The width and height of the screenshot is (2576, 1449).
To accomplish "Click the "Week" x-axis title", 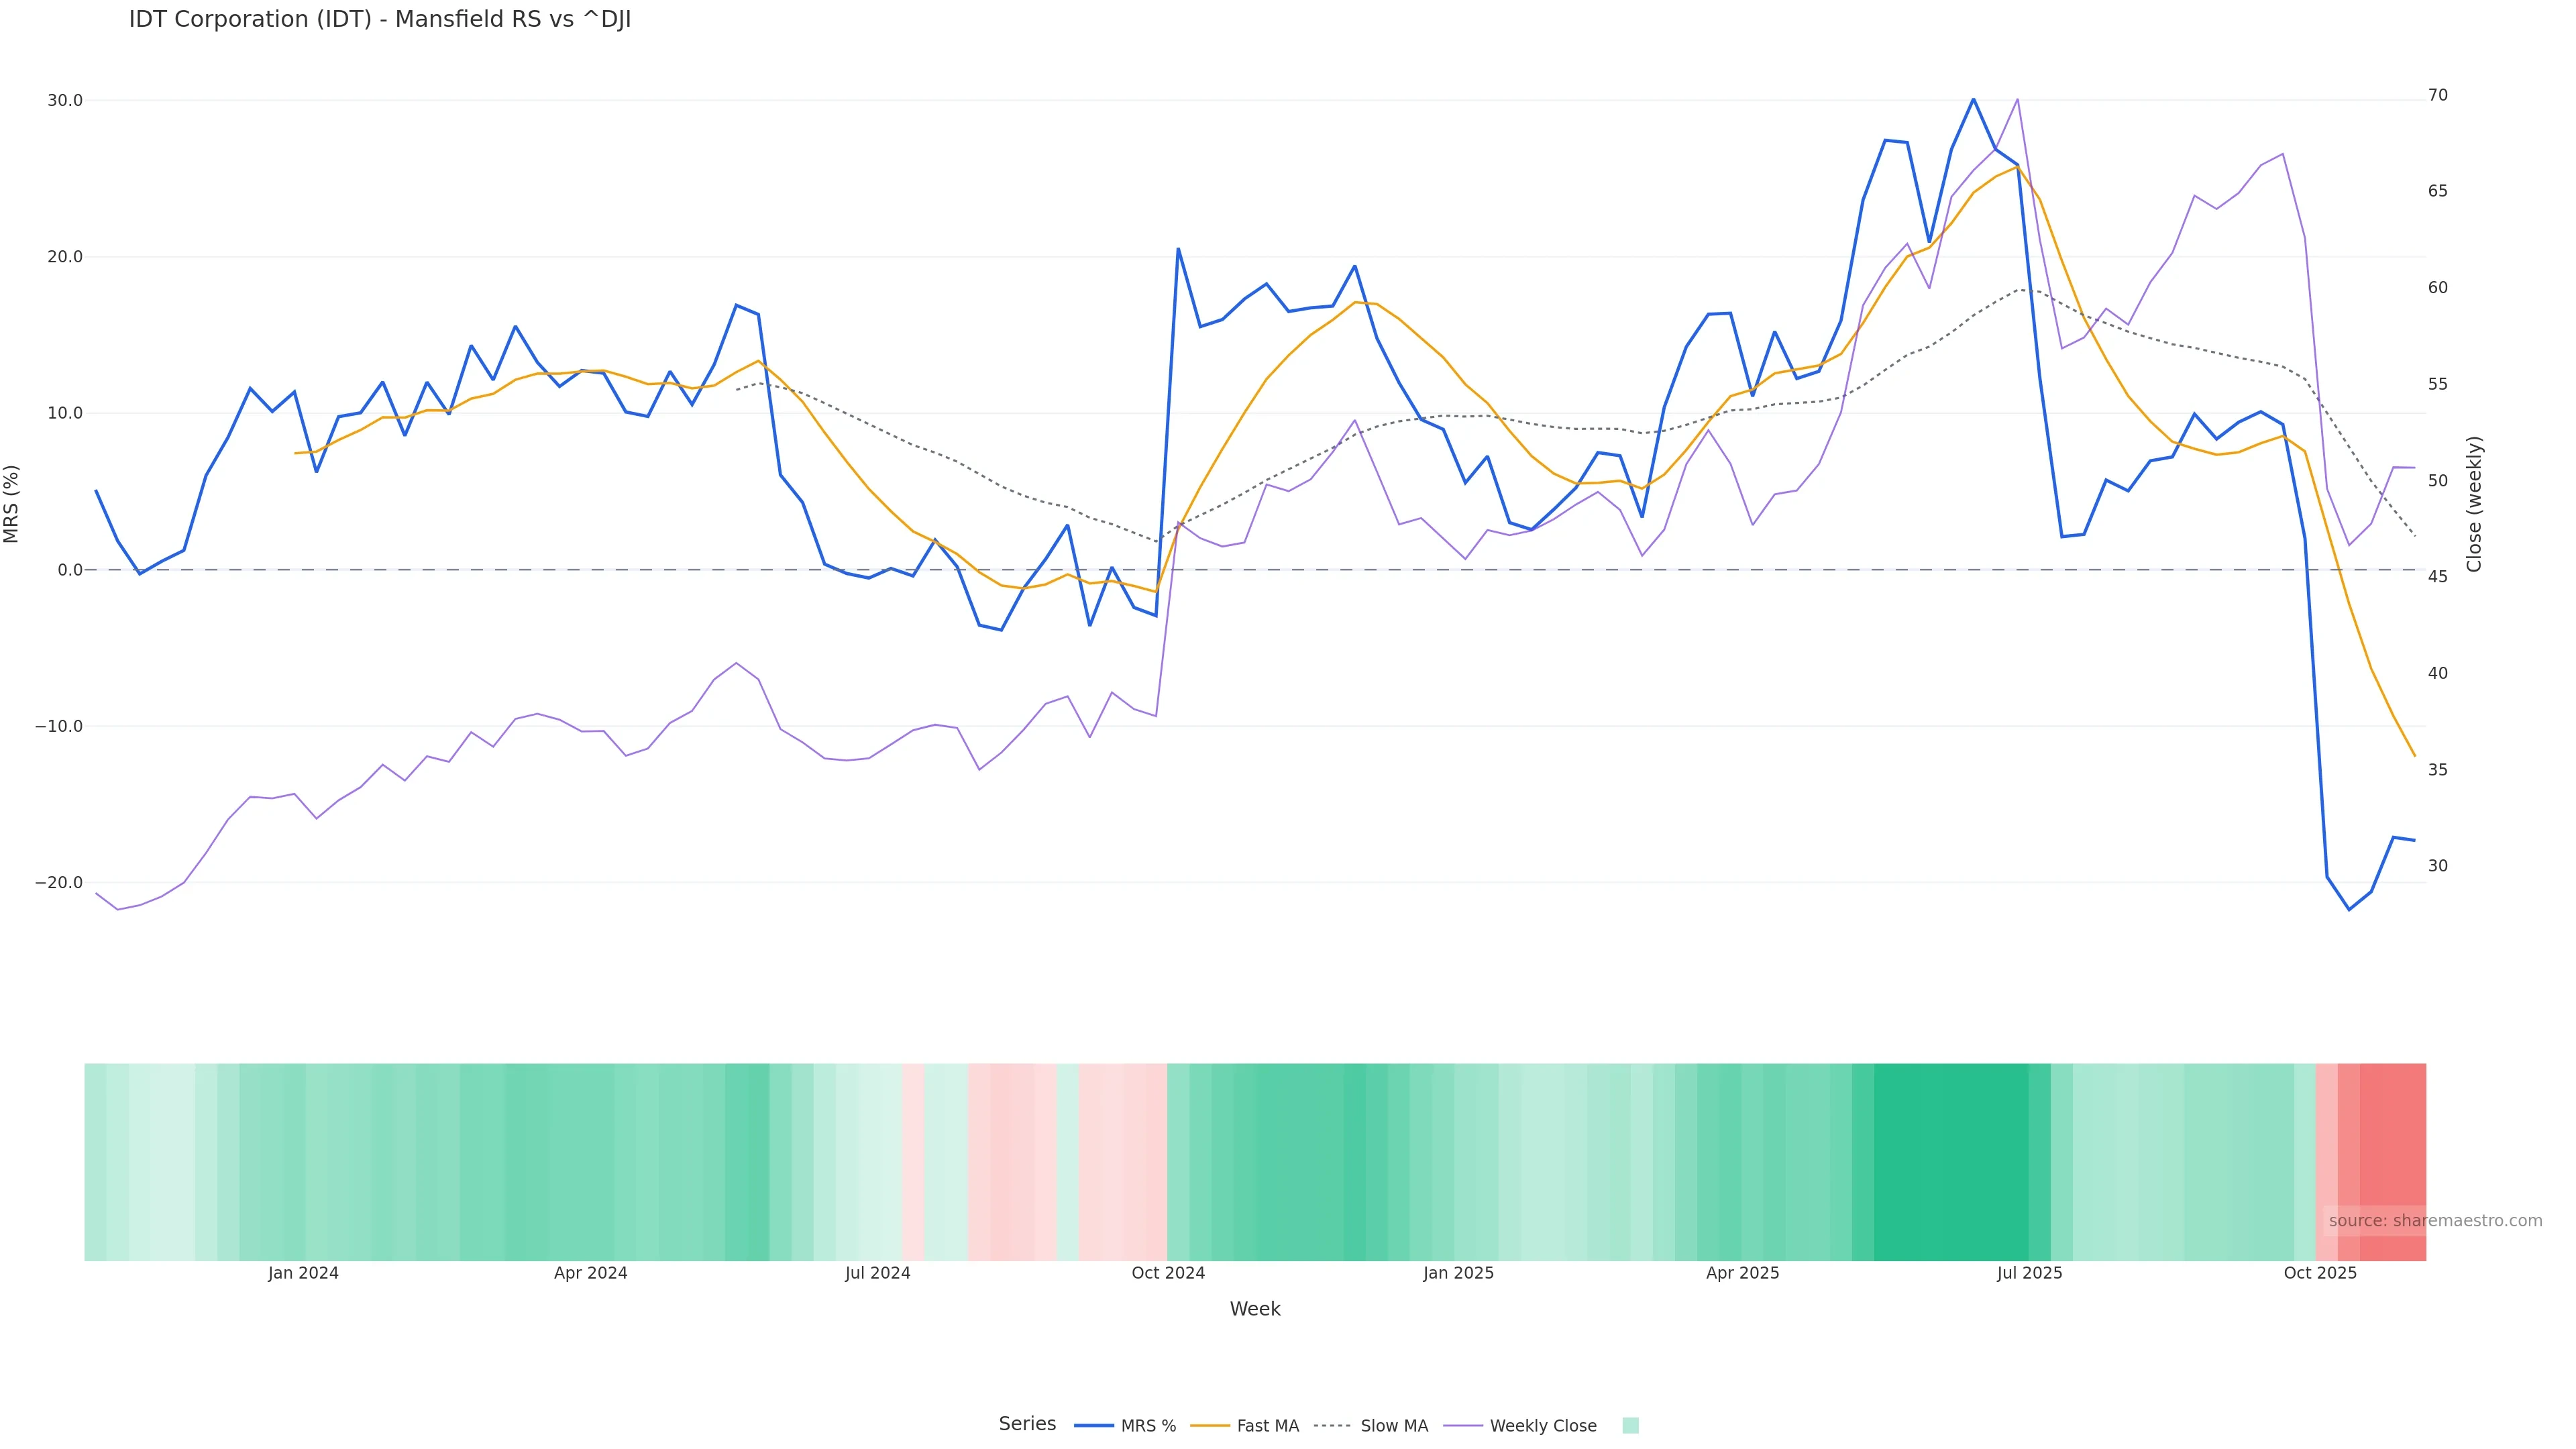I will (1255, 1309).
